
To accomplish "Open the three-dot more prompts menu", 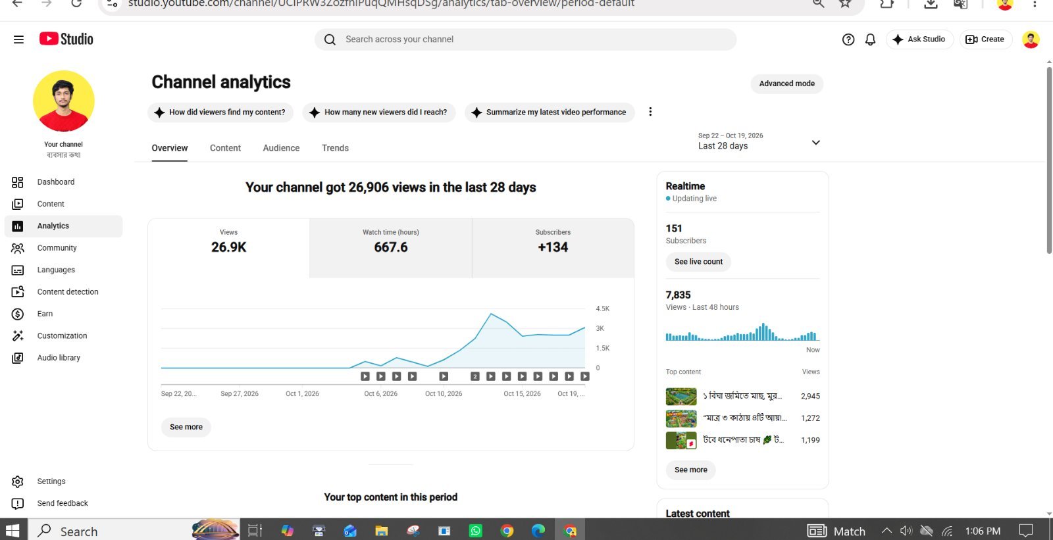I will coord(650,112).
